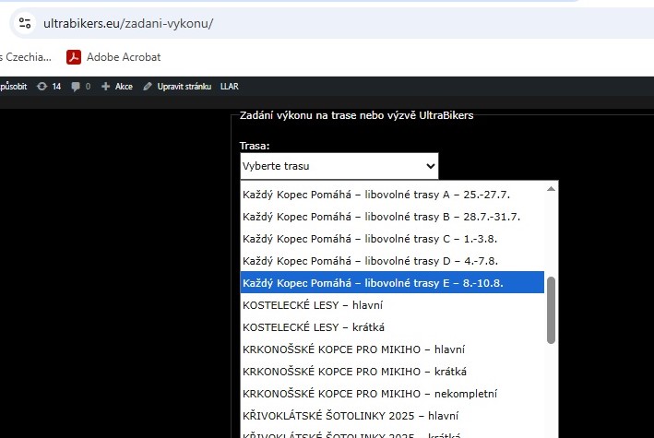654x438 pixels.
Task: Select Každý Kopec Pomáhá libovolné trasy A option
Action: (376, 195)
